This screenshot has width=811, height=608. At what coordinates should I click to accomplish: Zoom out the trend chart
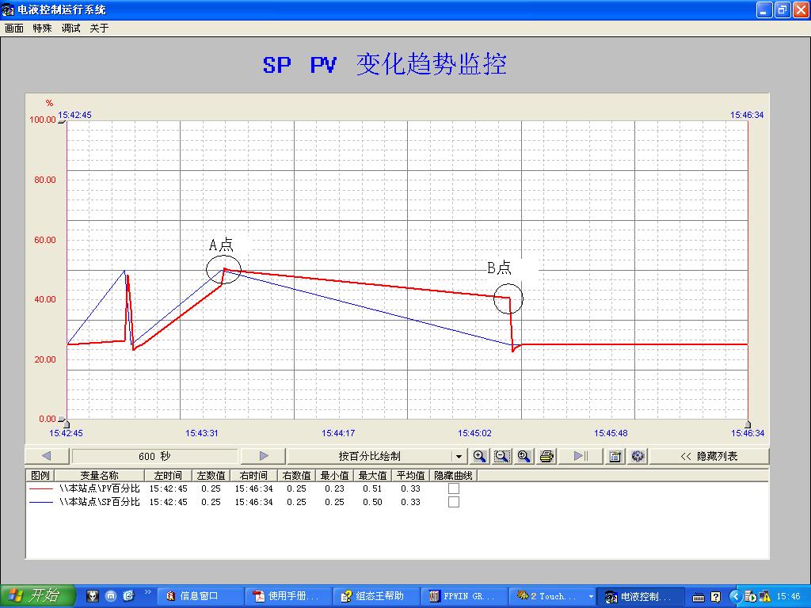[501, 456]
